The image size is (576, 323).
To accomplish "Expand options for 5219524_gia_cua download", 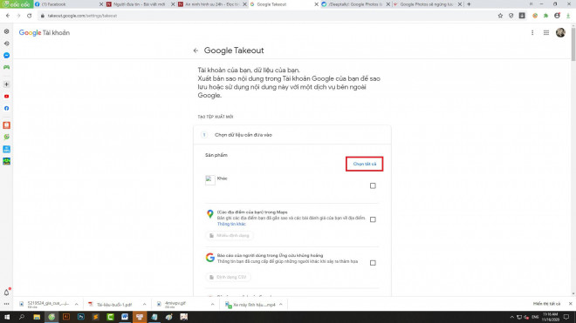I will coord(77,305).
